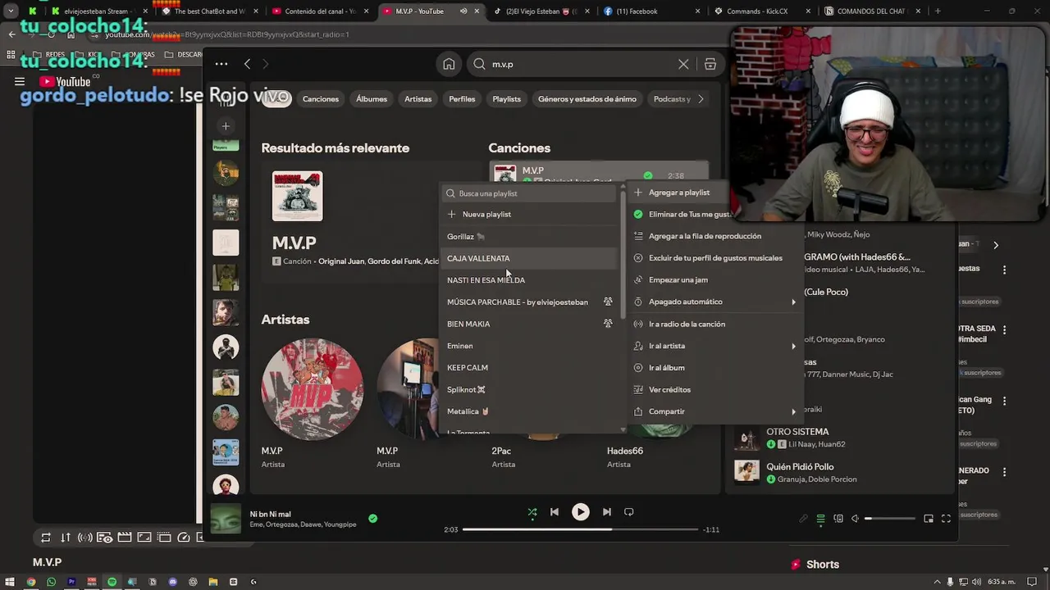Add song to MÚSICA PARCHABLE playlist
Viewport: 1050px width, 590px height.
(529, 302)
